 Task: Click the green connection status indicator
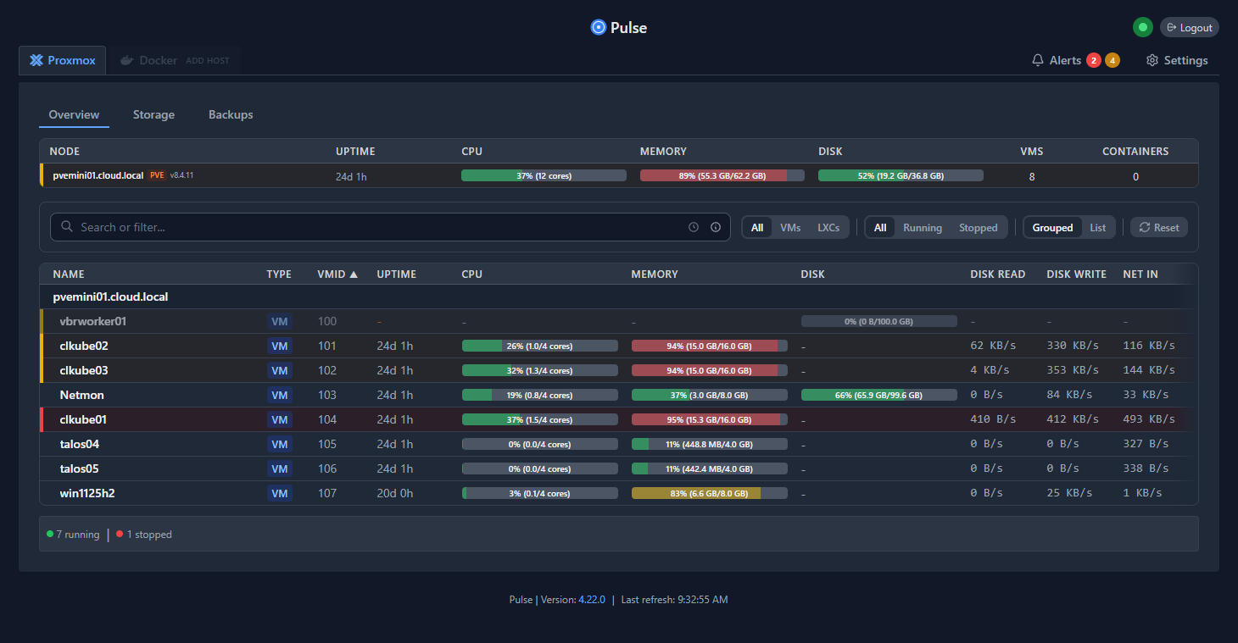(x=1142, y=27)
